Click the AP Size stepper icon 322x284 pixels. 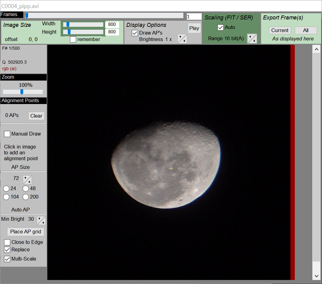click(x=27, y=179)
